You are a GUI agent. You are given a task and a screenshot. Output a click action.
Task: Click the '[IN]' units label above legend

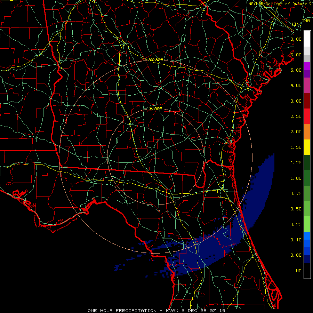point(297,24)
